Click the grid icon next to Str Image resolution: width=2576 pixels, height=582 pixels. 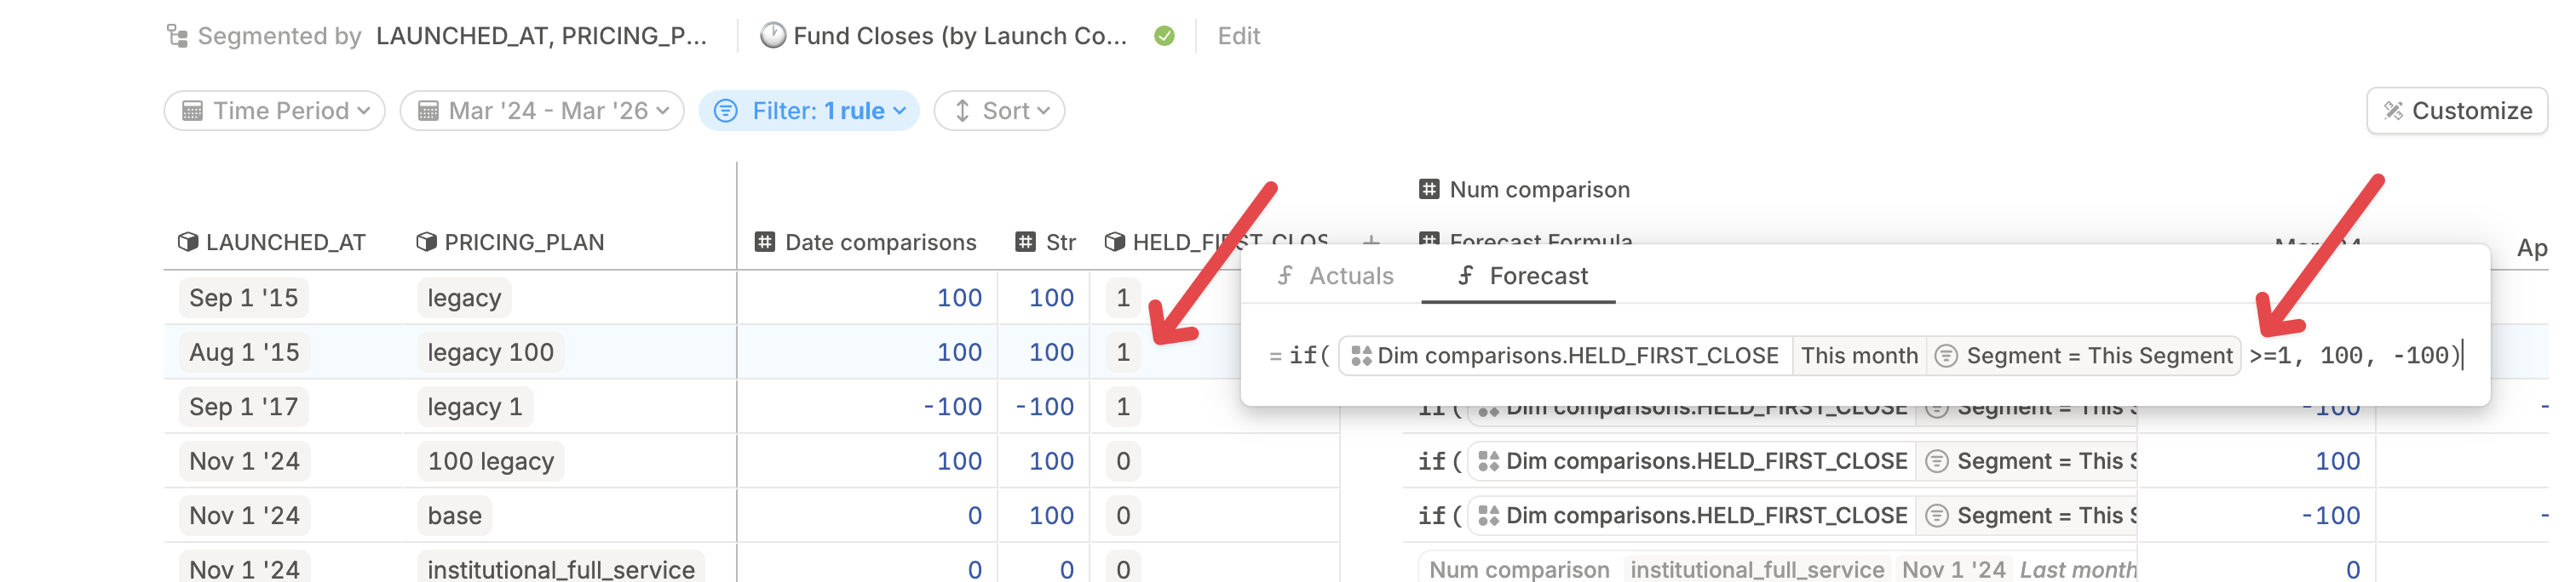[x=1025, y=242]
